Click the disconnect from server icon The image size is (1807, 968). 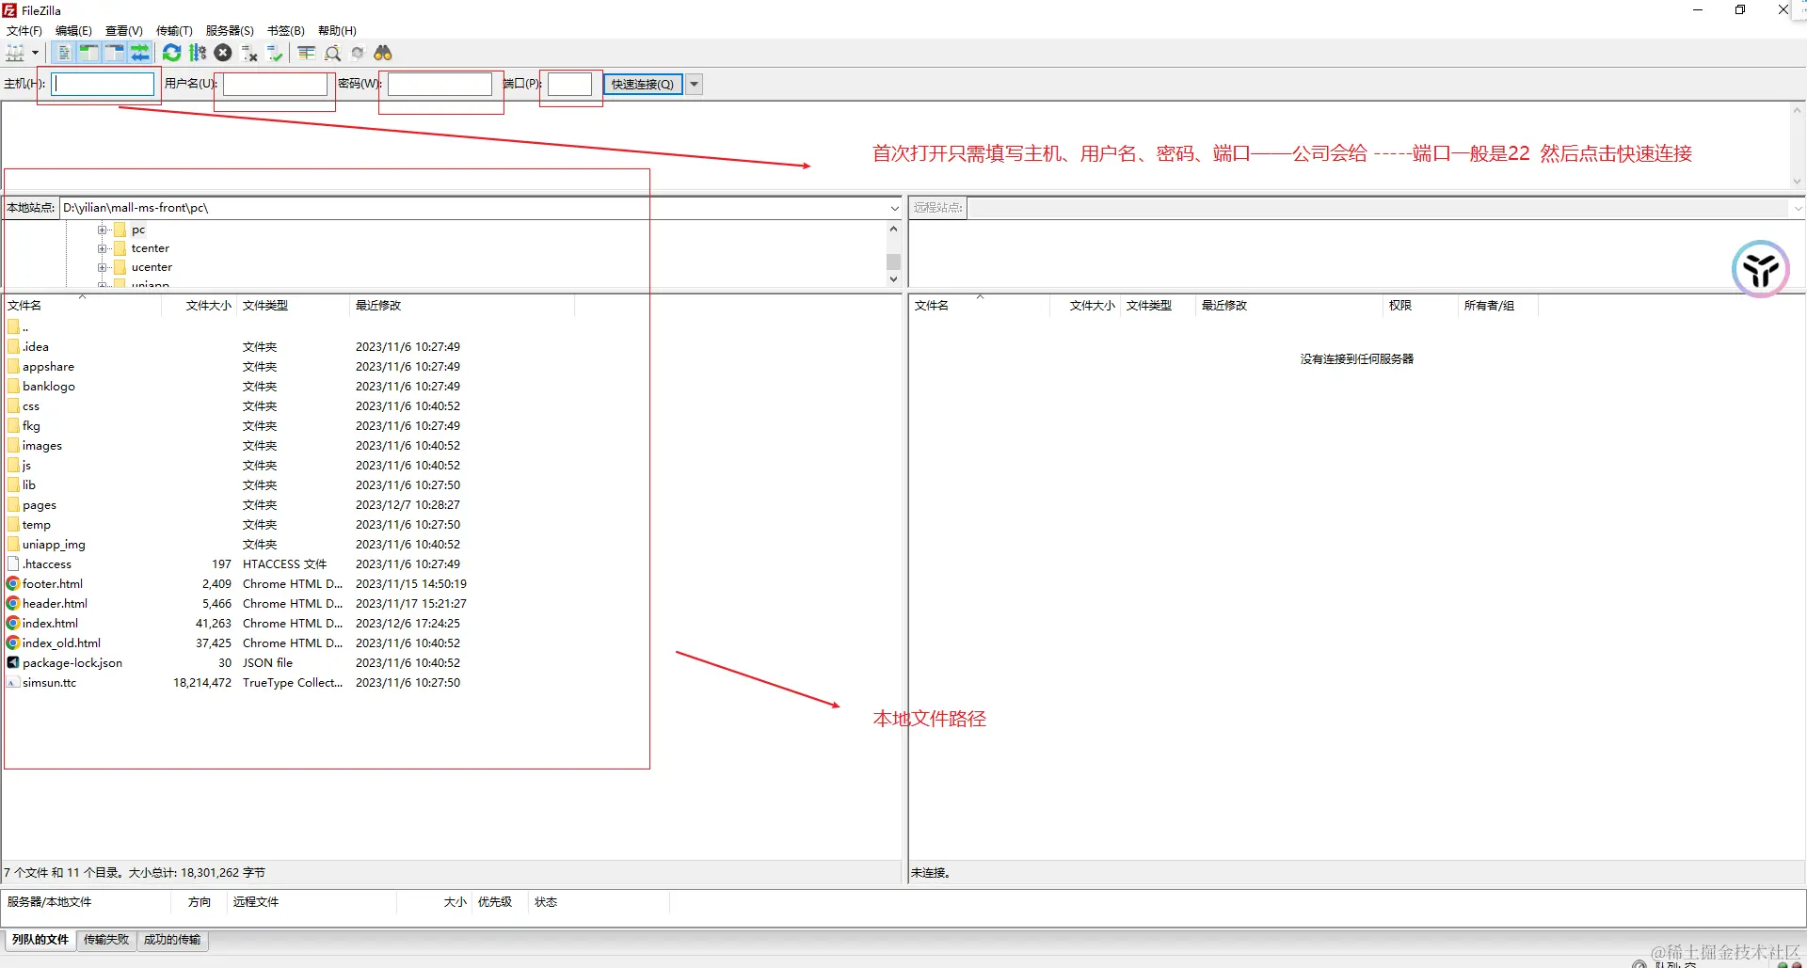point(249,53)
